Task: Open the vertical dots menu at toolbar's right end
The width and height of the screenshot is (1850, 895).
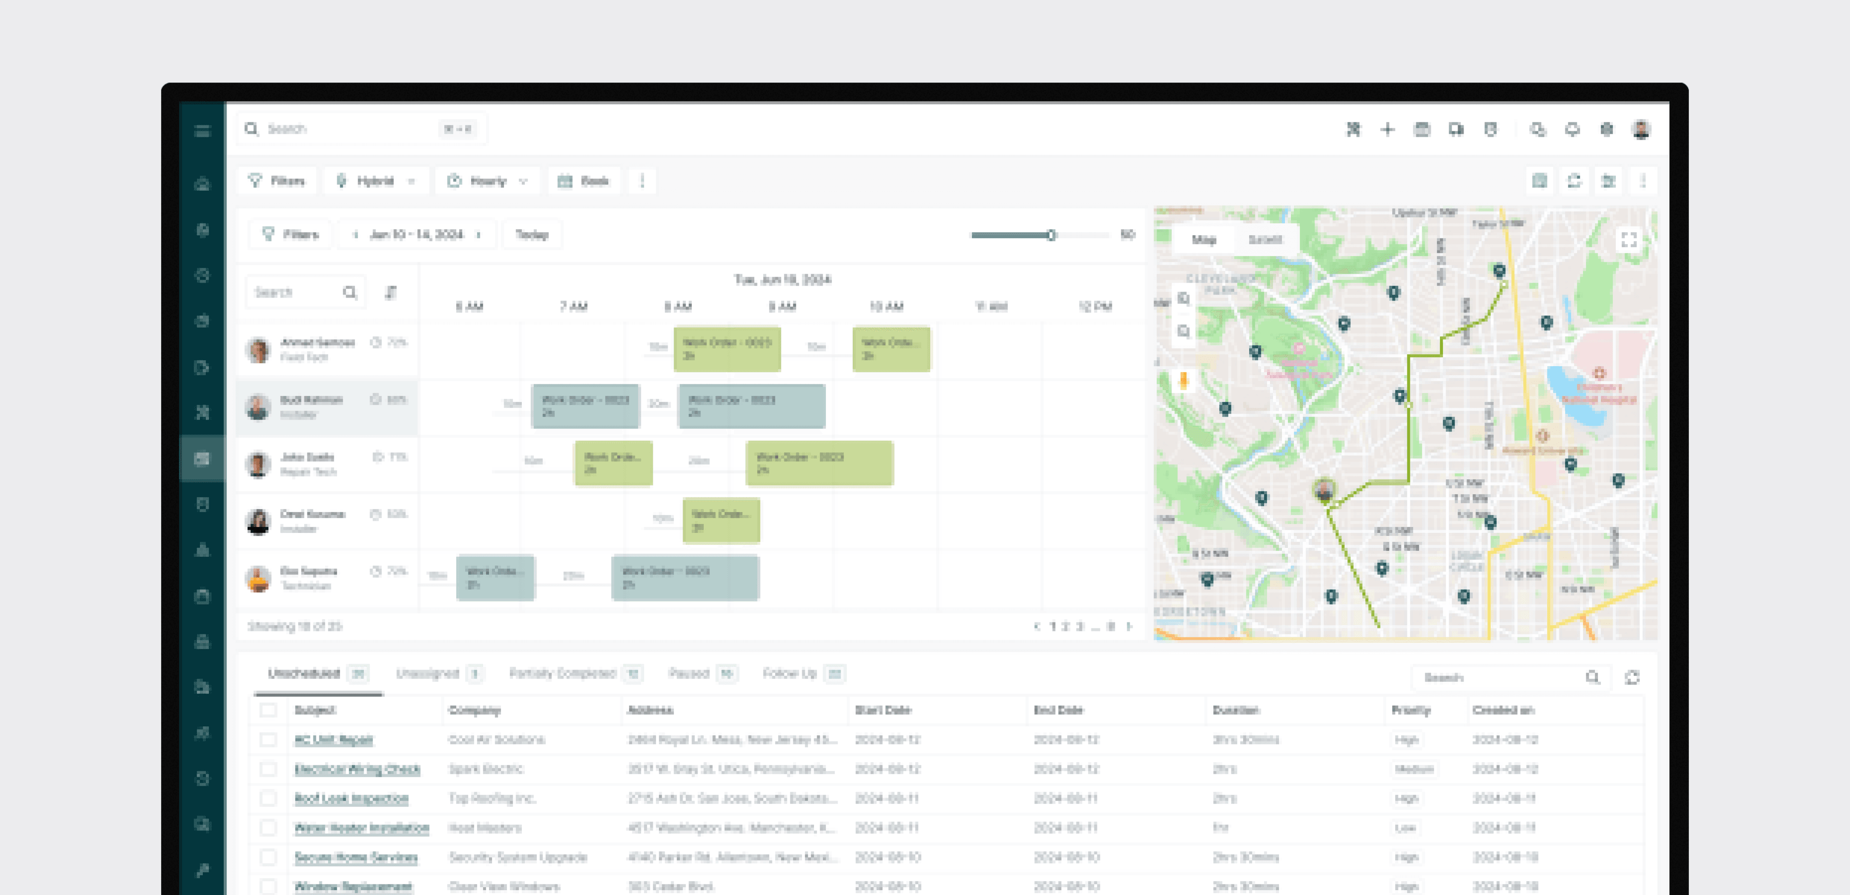Action: click(1643, 181)
